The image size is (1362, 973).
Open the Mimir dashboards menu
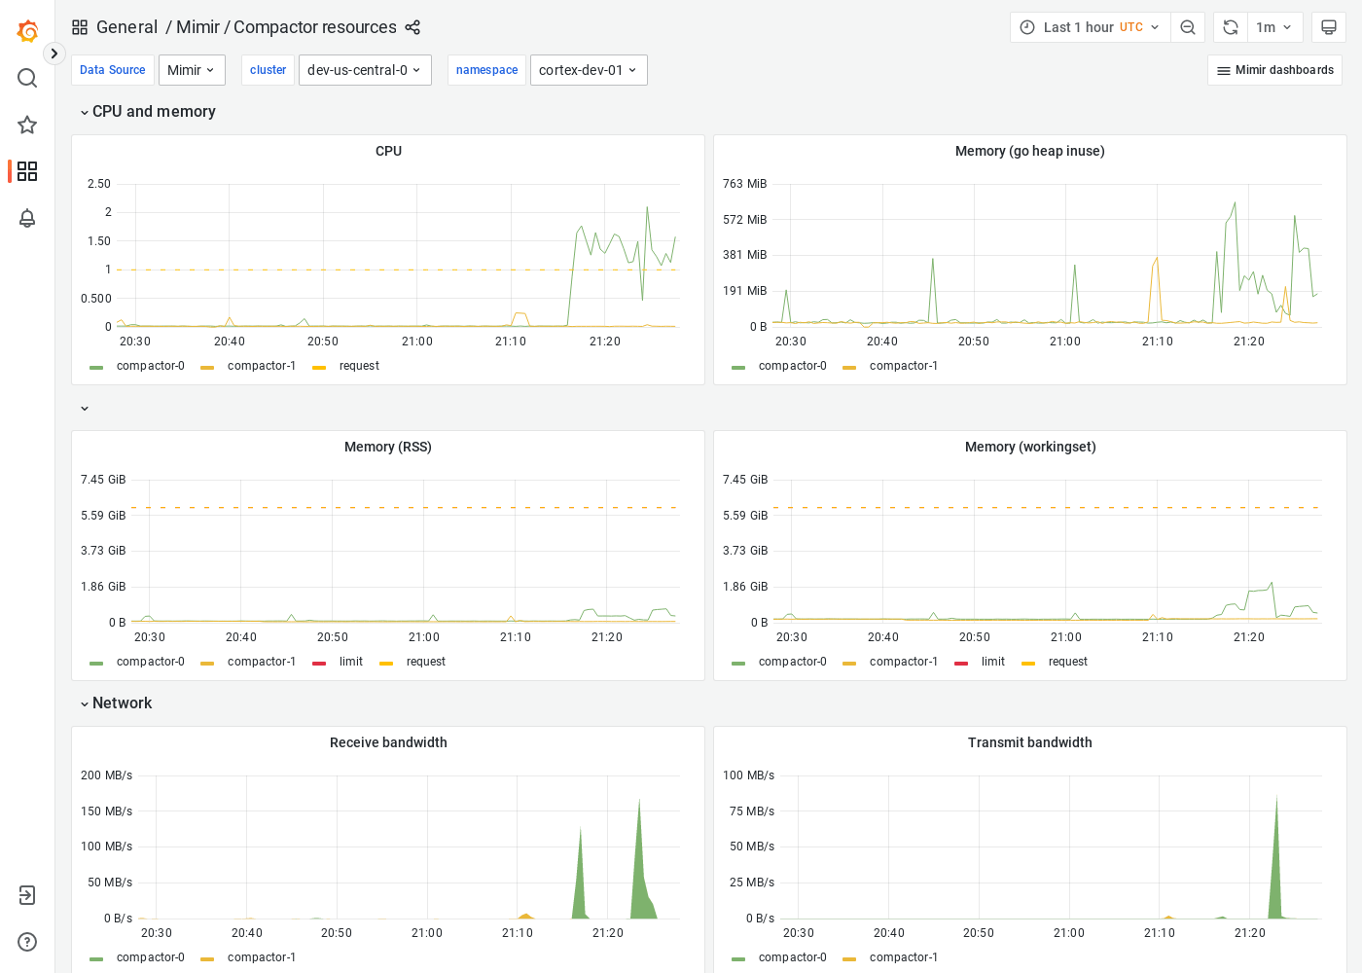click(1274, 70)
